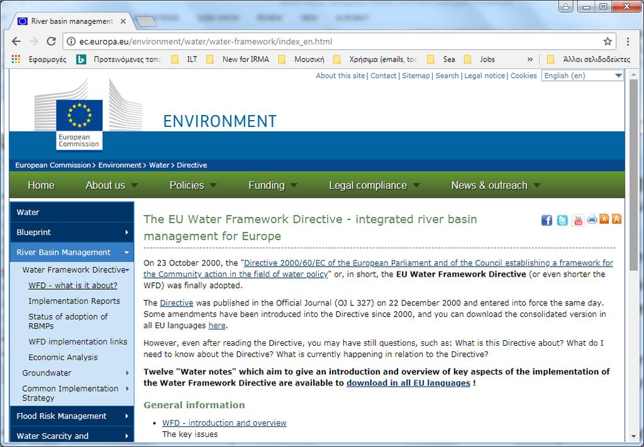Viewport: 644px width, 447px height.
Task: Open the YouTube icon link
Action: (578, 221)
